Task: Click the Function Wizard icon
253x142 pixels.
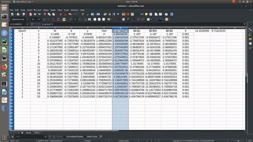Action: click(32, 24)
